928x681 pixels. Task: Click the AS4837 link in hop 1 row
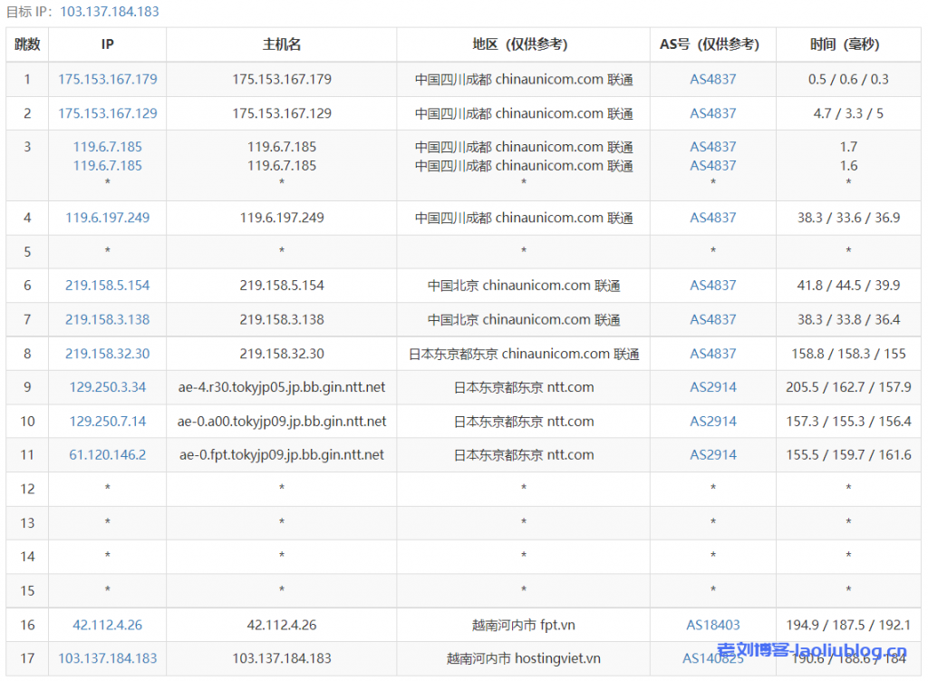click(x=712, y=79)
